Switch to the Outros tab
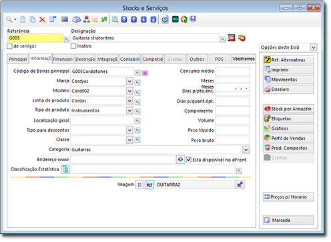Screen dimensions: 331x242 197,59
